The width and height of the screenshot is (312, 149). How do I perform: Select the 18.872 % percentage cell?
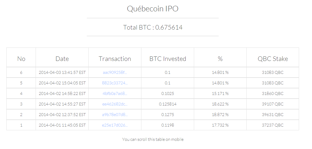coord(220,114)
